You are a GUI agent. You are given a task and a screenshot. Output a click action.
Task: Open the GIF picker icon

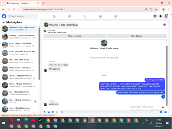(57, 112)
